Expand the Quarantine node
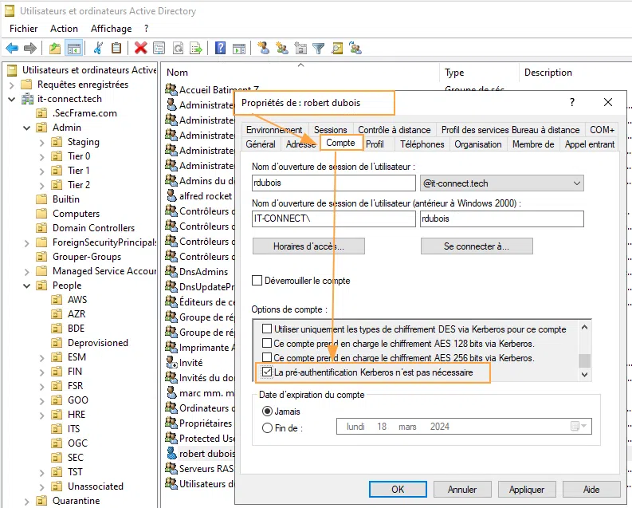 pos(26,502)
